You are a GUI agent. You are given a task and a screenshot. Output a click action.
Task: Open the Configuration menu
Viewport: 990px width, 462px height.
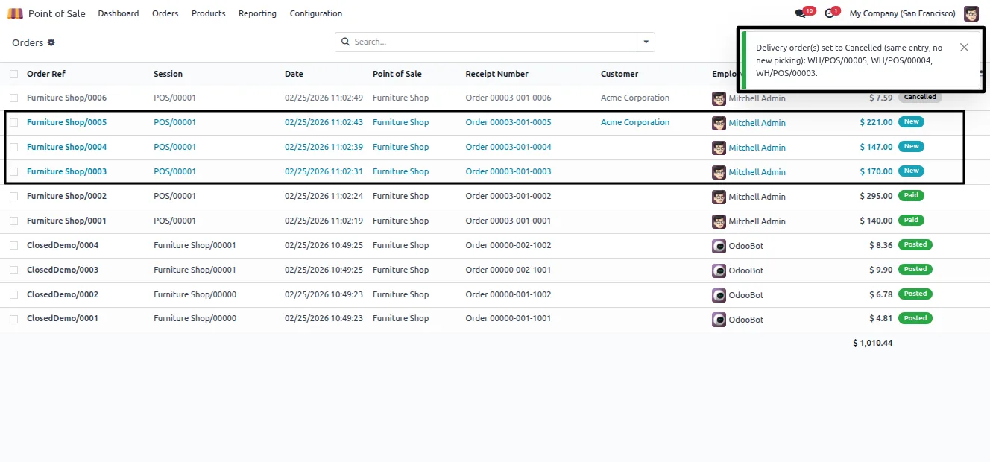316,13
